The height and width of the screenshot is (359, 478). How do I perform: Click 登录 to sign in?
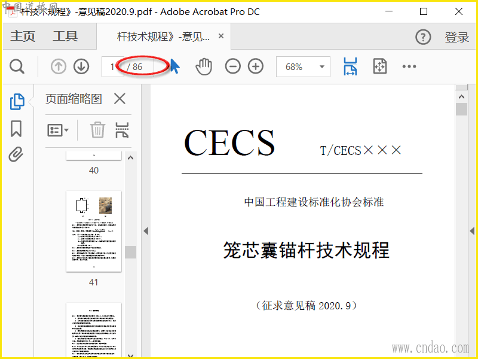point(456,37)
